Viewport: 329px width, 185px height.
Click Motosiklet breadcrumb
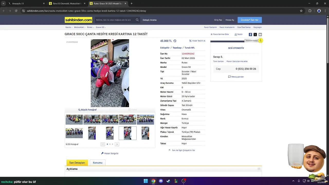click(79, 27)
